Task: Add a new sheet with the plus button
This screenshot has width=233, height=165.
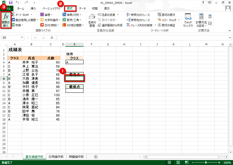Action: click(x=96, y=157)
